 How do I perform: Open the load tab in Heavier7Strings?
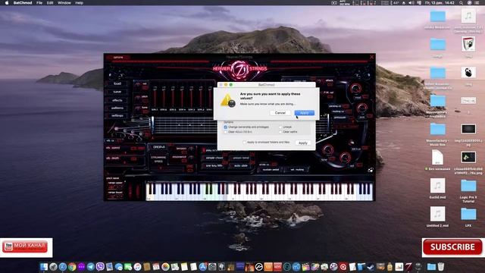[117, 83]
